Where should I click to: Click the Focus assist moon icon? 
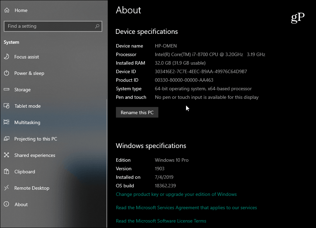point(6,57)
